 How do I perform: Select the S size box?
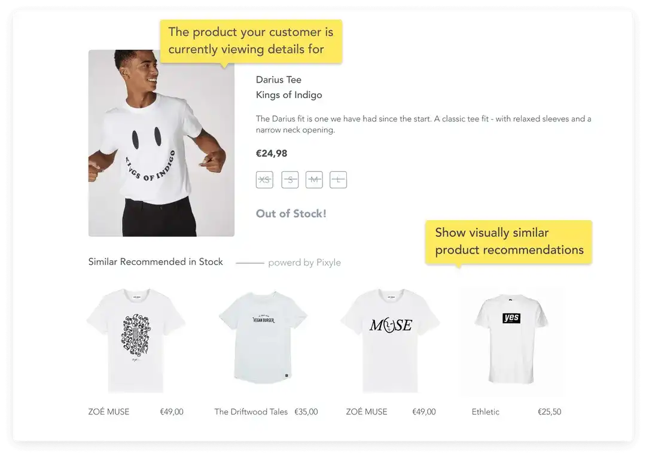coord(290,179)
